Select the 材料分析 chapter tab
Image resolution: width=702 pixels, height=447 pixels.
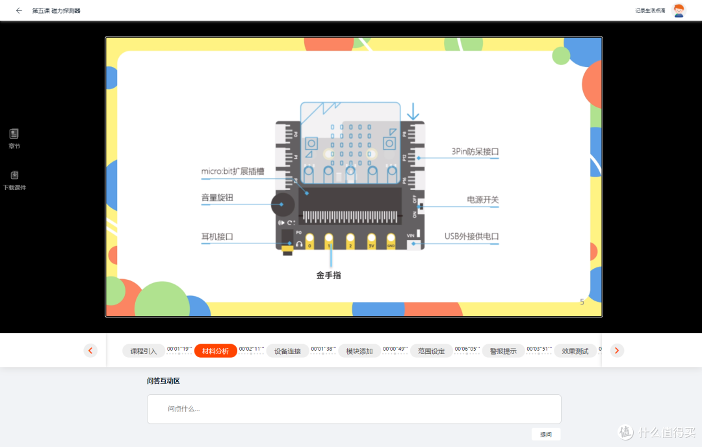point(215,351)
